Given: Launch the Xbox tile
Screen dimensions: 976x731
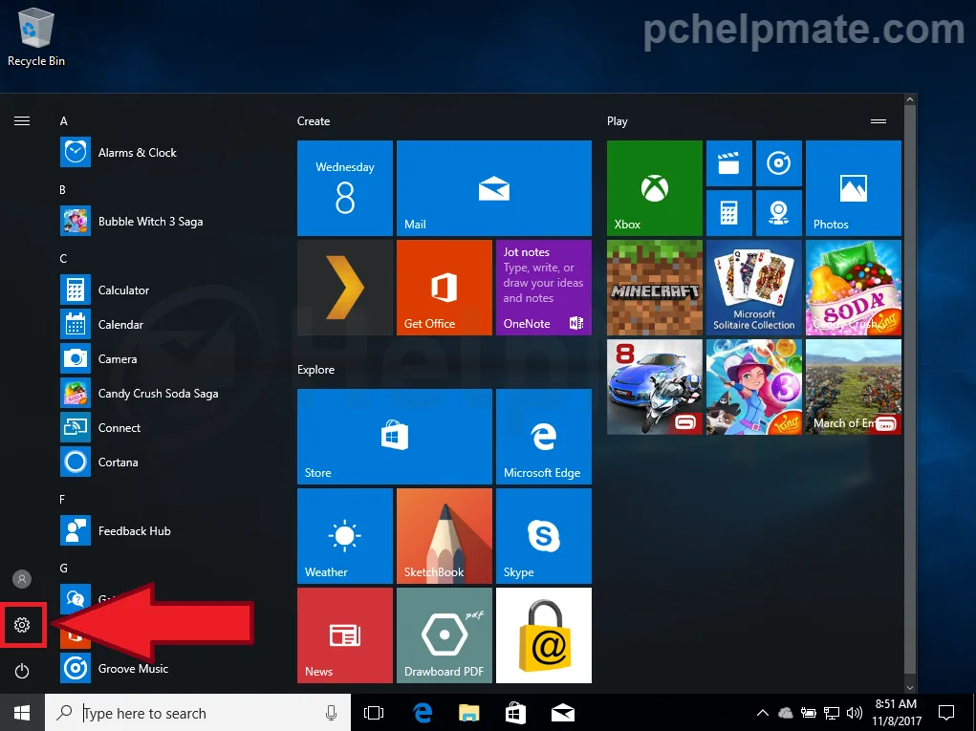Looking at the screenshot, I should [x=655, y=188].
